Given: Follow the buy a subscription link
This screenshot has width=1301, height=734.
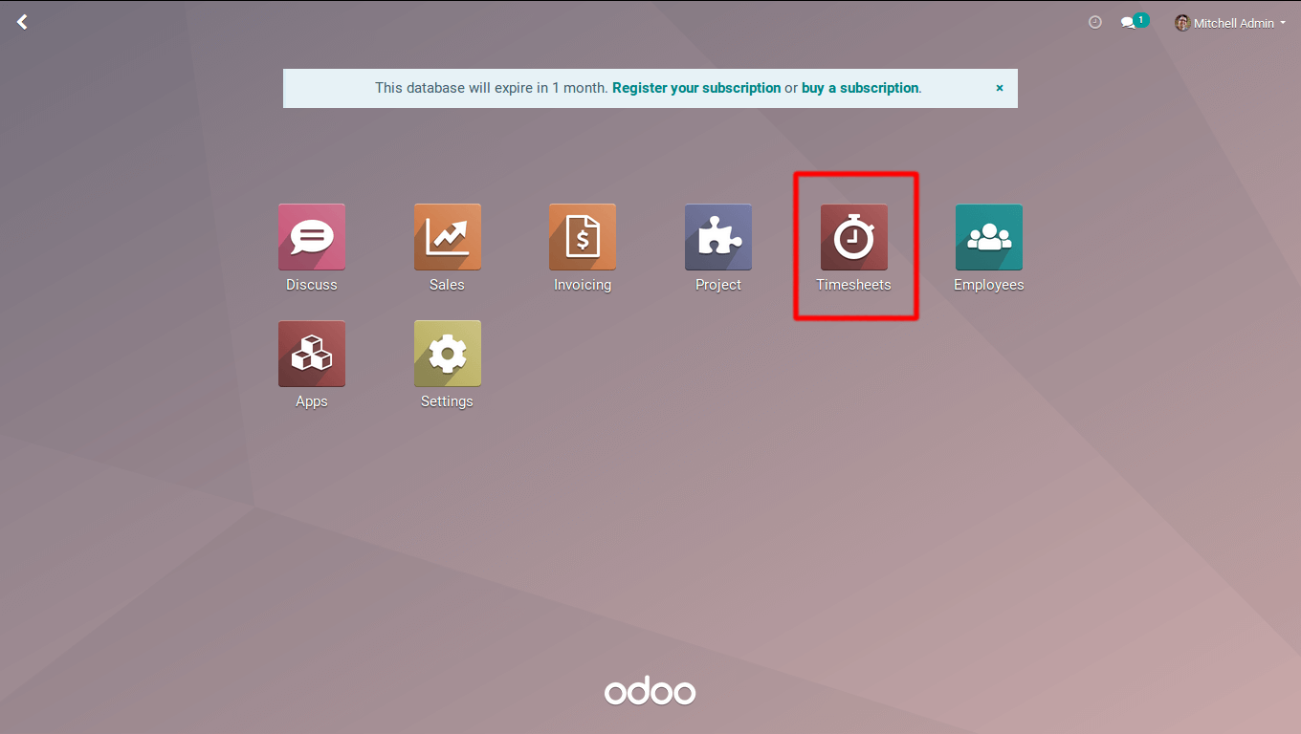Looking at the screenshot, I should [860, 88].
